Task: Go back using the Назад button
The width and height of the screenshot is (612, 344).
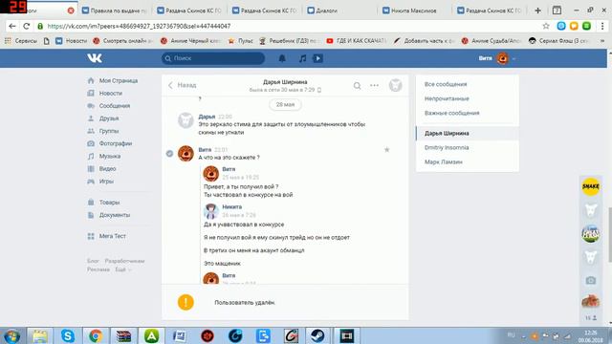Action: click(183, 85)
